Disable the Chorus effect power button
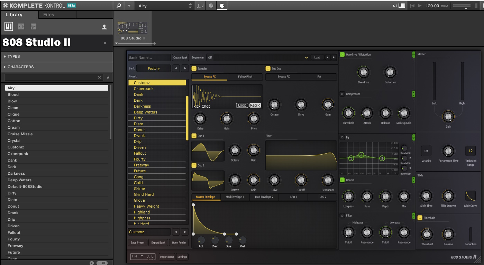This screenshot has height=265, width=484. click(x=342, y=180)
